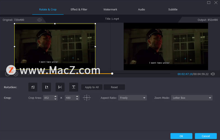Image resolution: width=220 pixels, height=140 pixels.
Task: Click the Title 1.mp4 file name
Action: click(x=112, y=19)
